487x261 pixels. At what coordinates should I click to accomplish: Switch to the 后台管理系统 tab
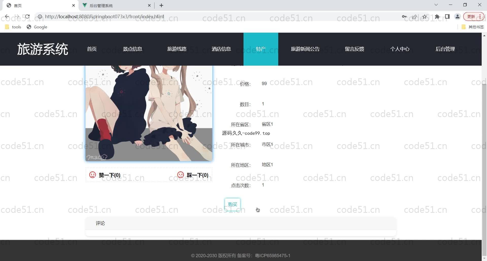tap(116, 5)
